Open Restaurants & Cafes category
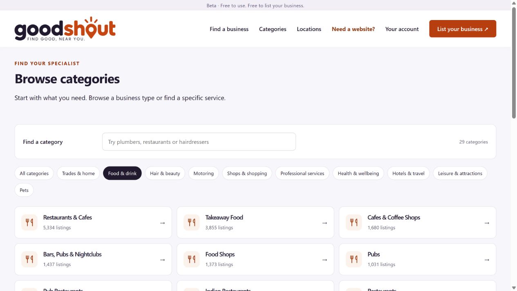Viewport: 517px width, 291px height. [x=93, y=222]
